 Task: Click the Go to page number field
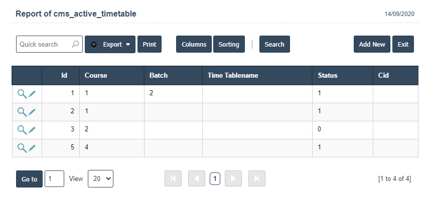pyautogui.click(x=54, y=179)
